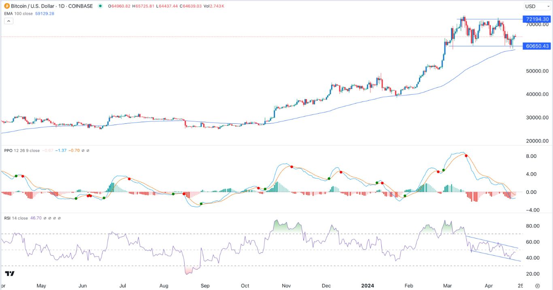The image size is (553, 290).
Task: Click the first hide icon beside RSI value
Action: tap(45, 218)
